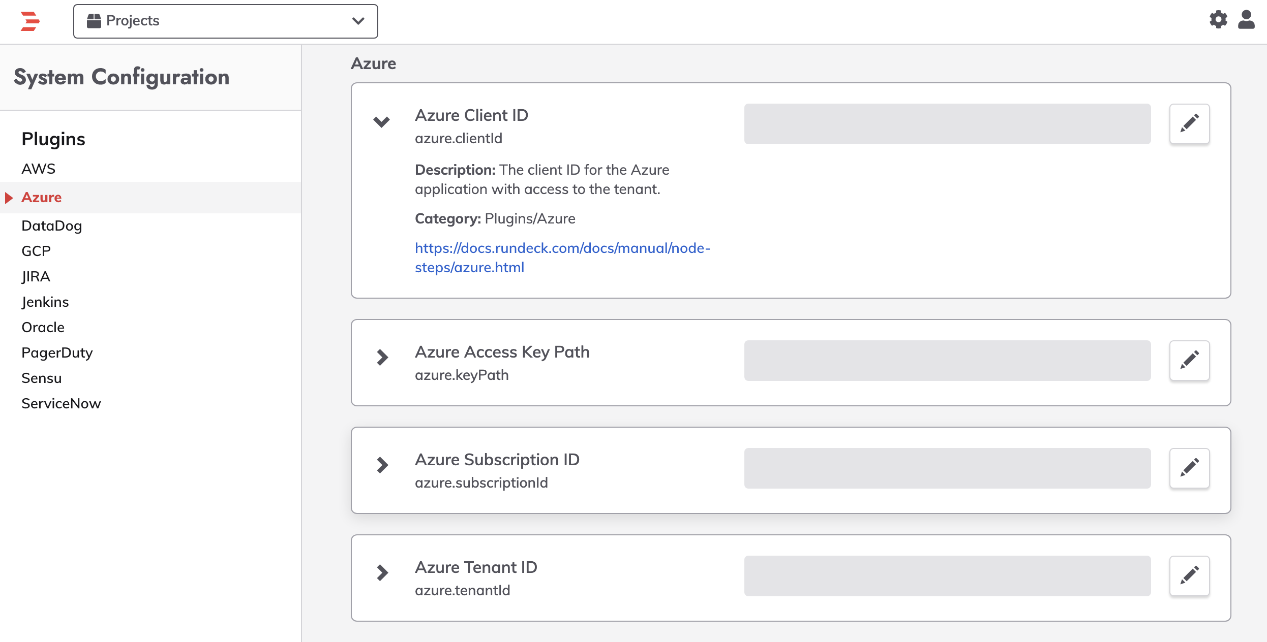Click the Rundeck logo icon

(x=30, y=21)
